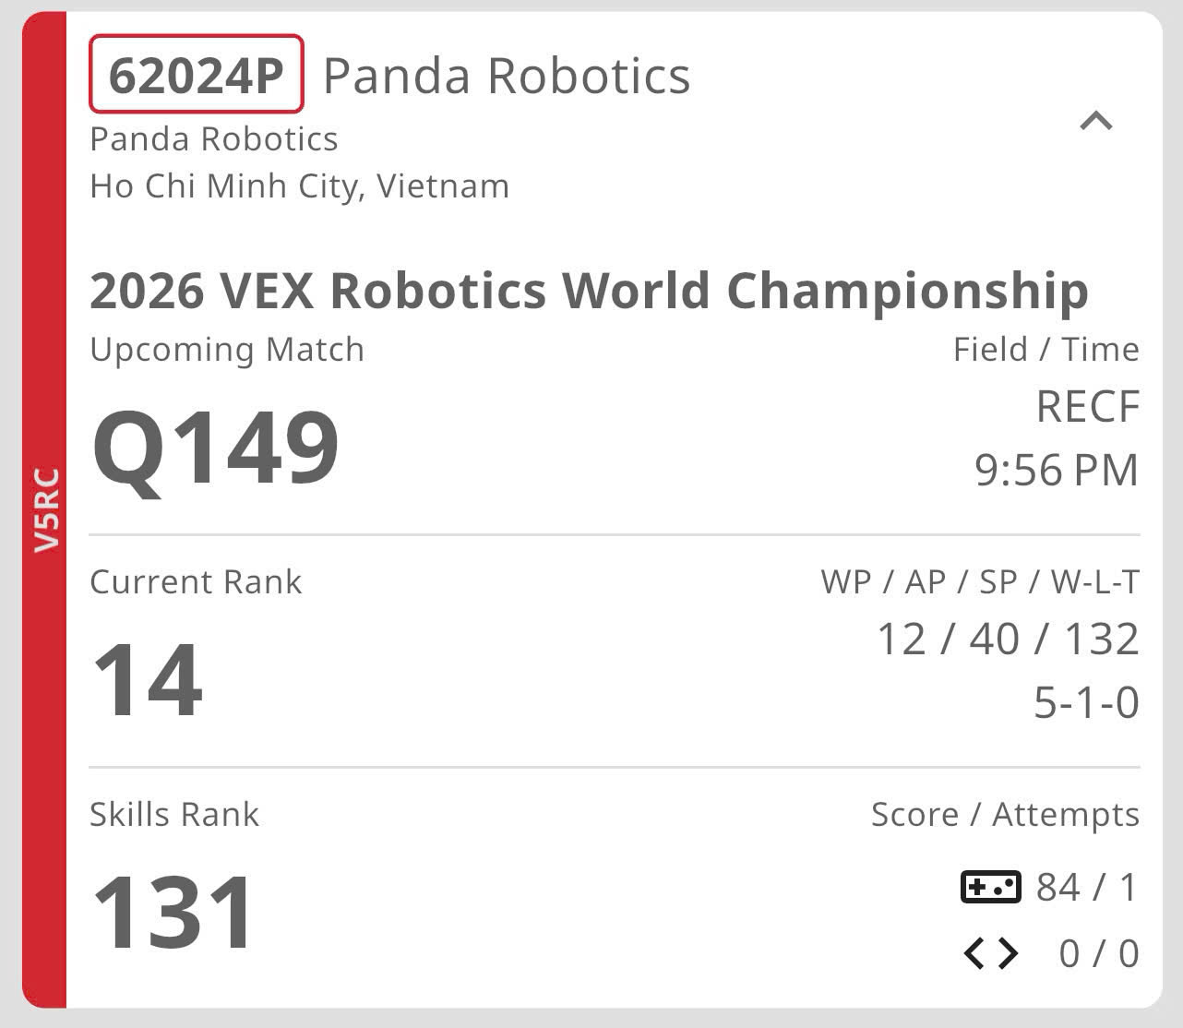Collapse the Panda Robotics team card
This screenshot has width=1183, height=1028.
coord(1096,121)
